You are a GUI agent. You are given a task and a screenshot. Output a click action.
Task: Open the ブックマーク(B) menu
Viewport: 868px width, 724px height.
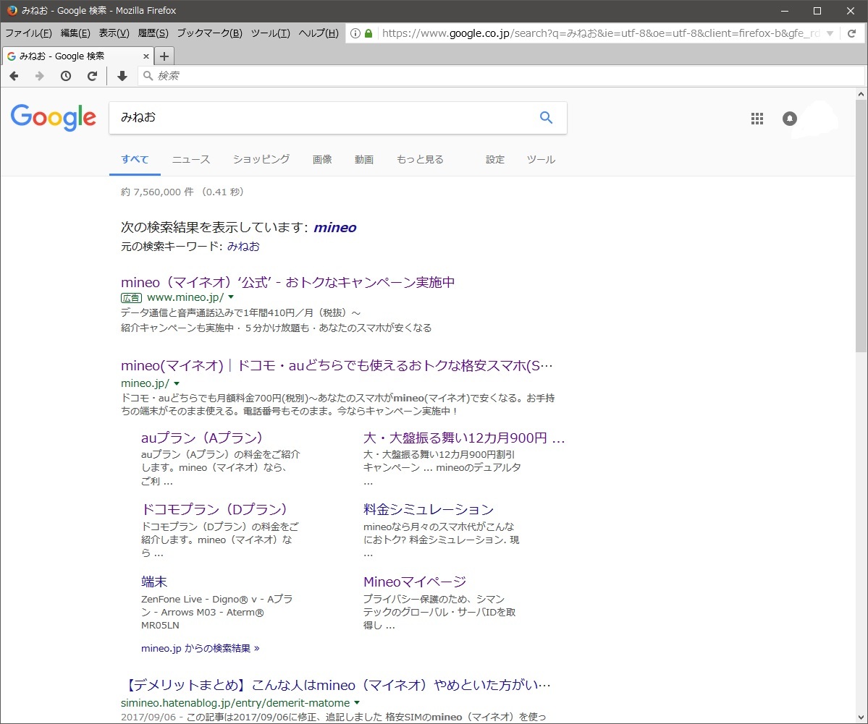(209, 33)
